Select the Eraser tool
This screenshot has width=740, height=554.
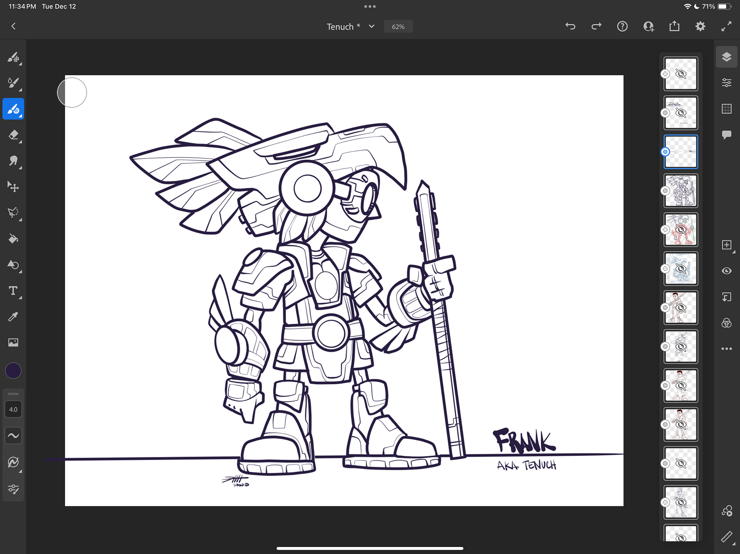pos(13,135)
